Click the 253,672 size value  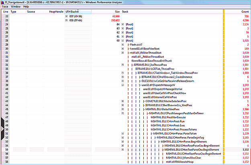click(x=115, y=20)
